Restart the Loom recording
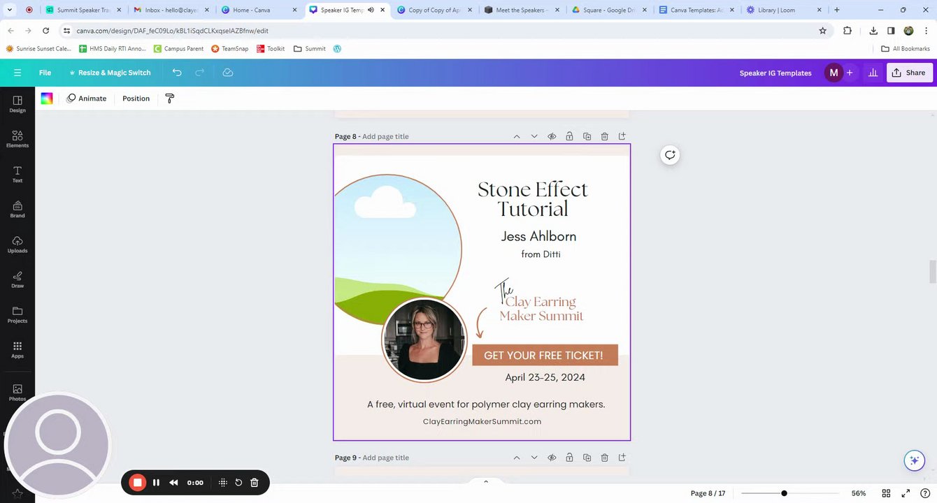The height and width of the screenshot is (503, 937). click(238, 483)
